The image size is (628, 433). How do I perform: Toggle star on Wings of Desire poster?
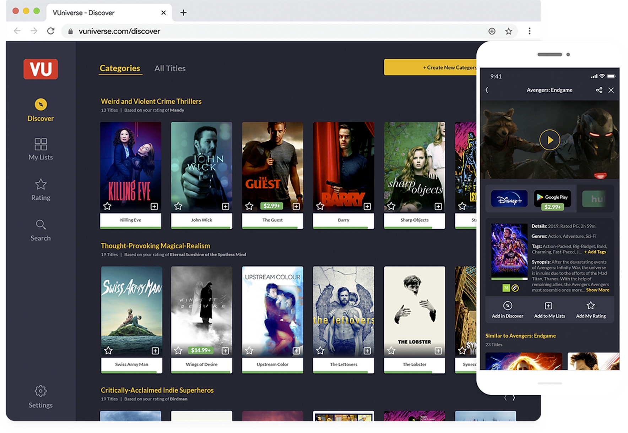coord(178,350)
